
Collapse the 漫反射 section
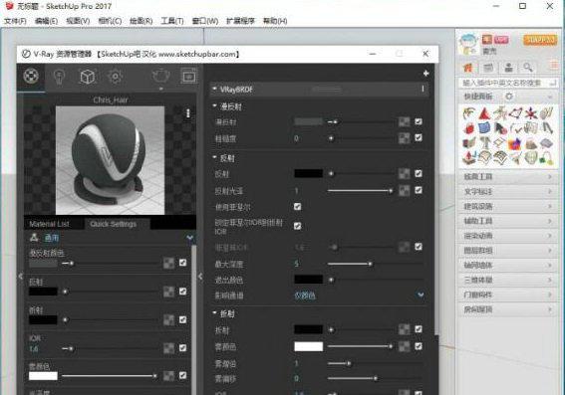(x=215, y=106)
